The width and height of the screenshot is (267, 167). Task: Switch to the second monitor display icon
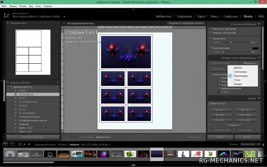(12, 144)
